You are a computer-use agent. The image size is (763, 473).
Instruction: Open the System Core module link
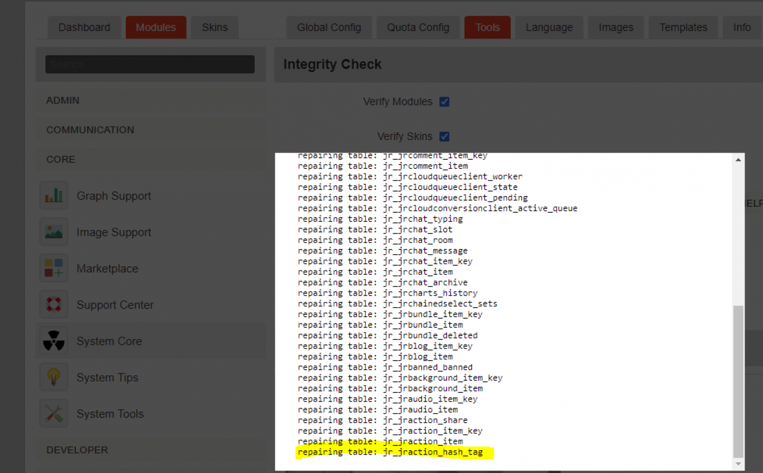(x=109, y=341)
